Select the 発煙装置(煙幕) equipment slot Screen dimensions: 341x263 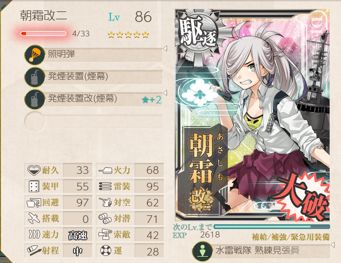pyautogui.click(x=93, y=77)
